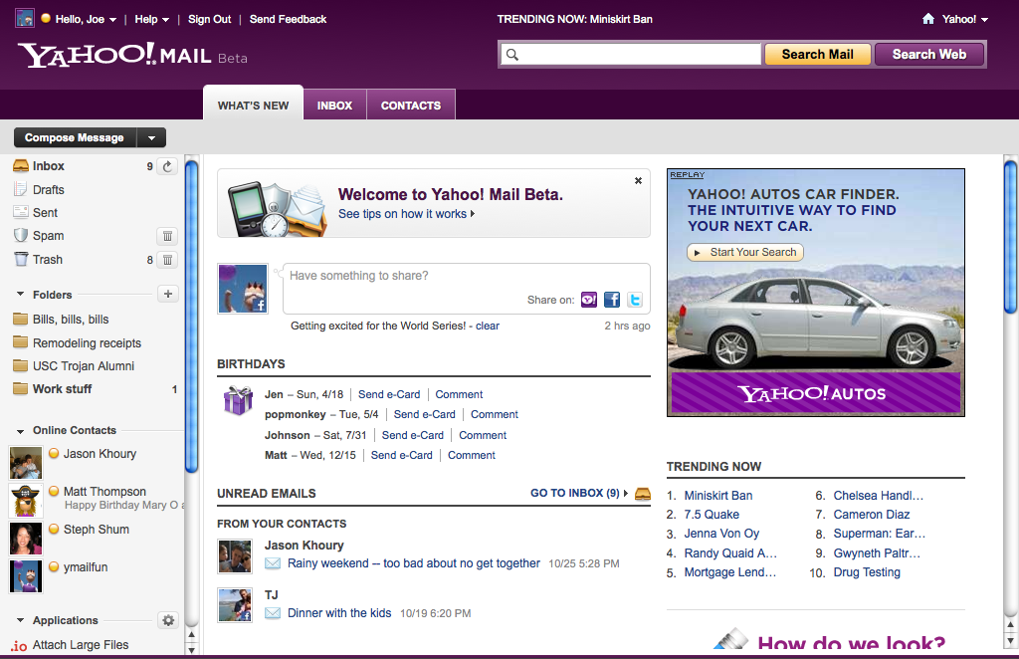The width and height of the screenshot is (1019, 659).
Task: Empty Spam using its trash icon
Action: click(x=167, y=236)
